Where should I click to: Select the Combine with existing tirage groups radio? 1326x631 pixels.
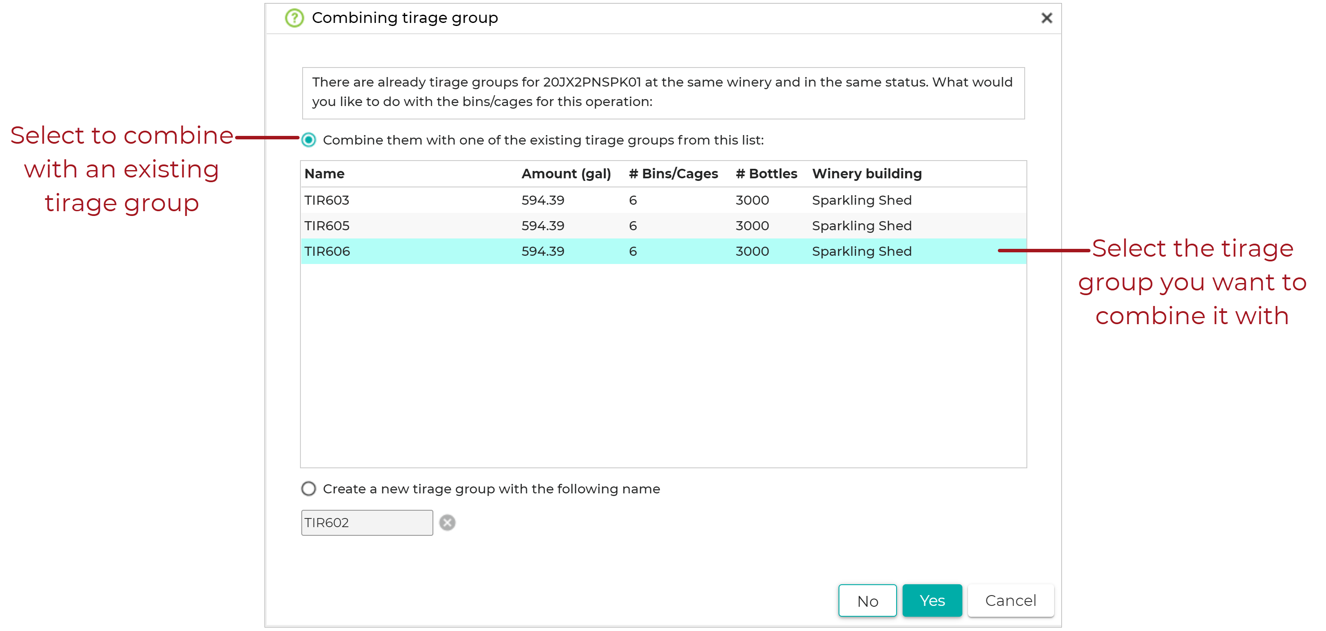coord(308,140)
